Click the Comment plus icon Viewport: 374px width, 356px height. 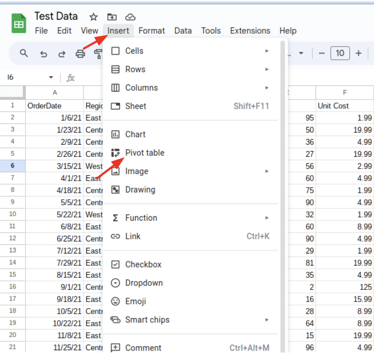[115, 348]
